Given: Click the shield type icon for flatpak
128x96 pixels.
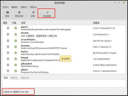Looking at the screenshot, I should coord(8,59).
